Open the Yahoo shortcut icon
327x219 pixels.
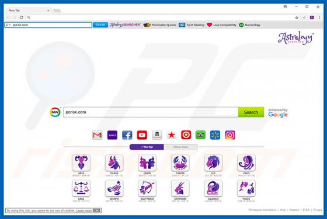(112, 135)
